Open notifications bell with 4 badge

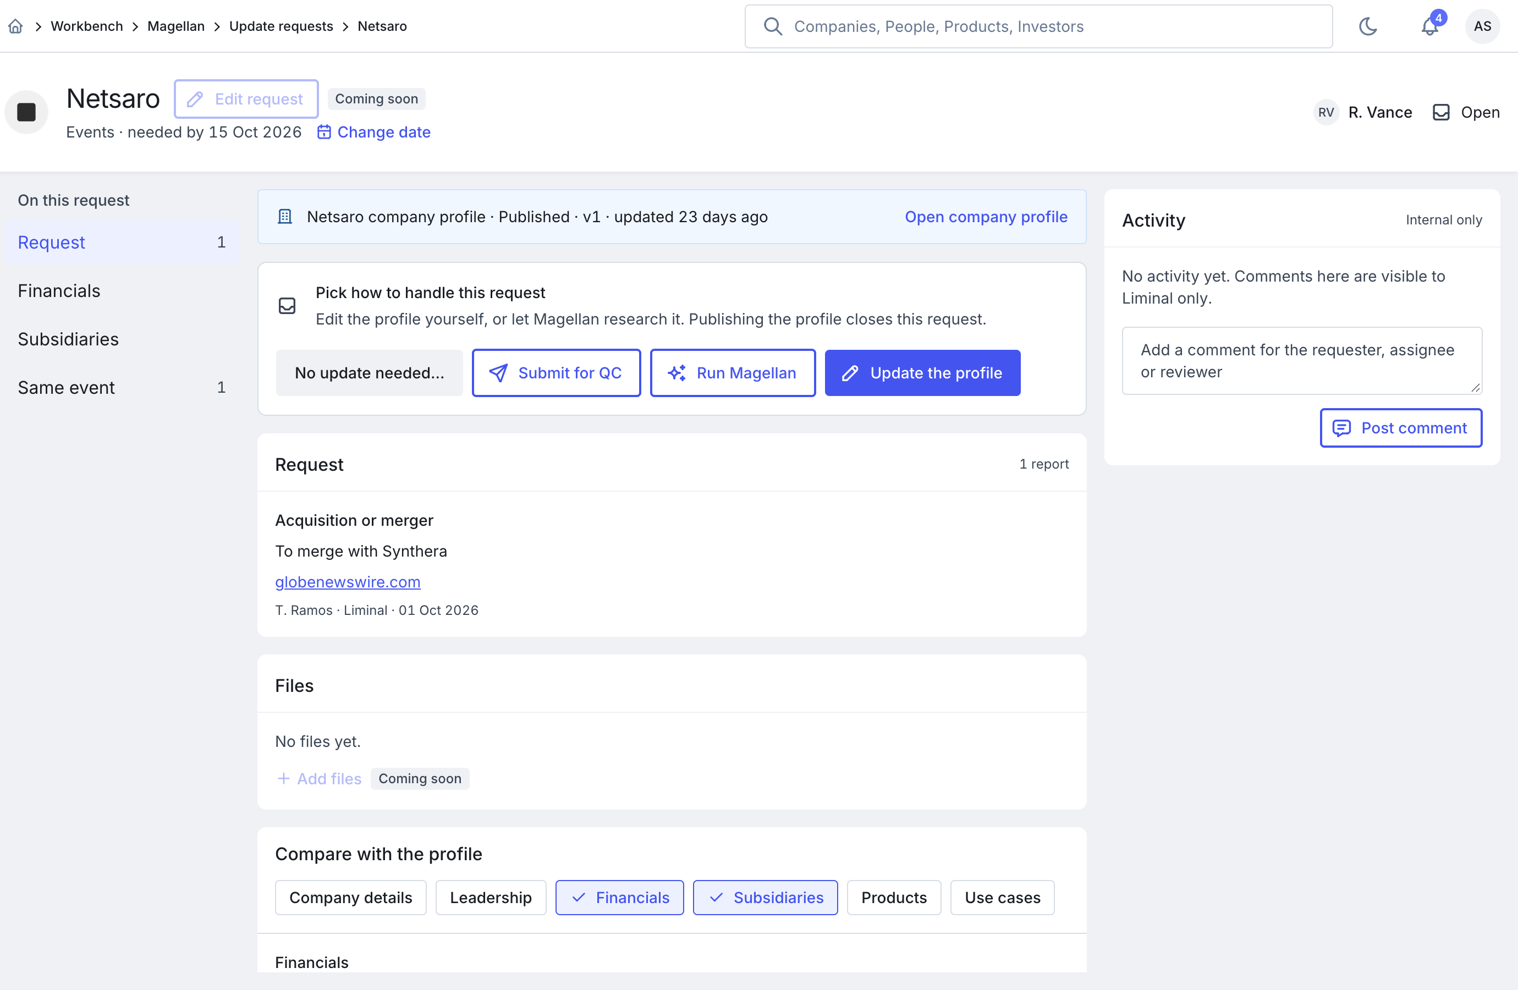click(x=1429, y=26)
